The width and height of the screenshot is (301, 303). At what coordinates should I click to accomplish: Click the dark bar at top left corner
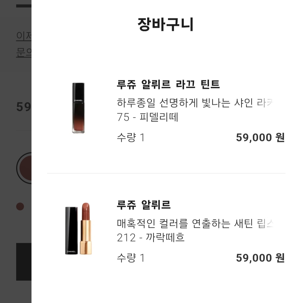(x=24, y=6)
